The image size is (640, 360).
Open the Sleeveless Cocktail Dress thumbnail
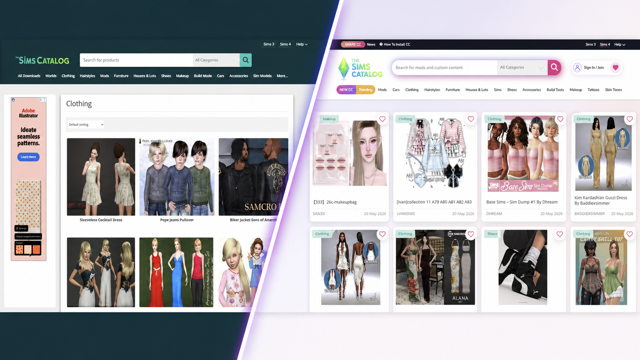point(101,177)
